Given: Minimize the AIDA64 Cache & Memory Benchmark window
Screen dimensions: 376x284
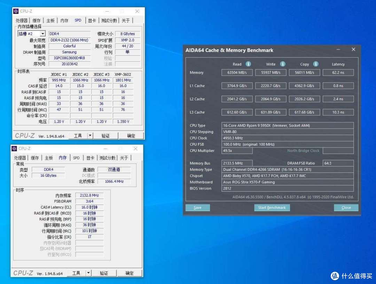Looking at the screenshot, I should 338,50.
